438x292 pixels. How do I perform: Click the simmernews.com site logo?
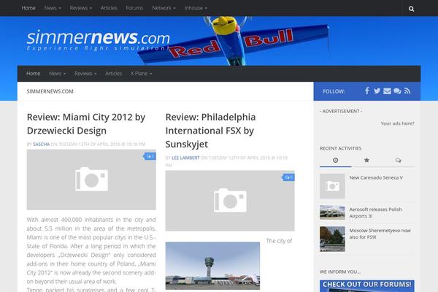tap(98, 40)
